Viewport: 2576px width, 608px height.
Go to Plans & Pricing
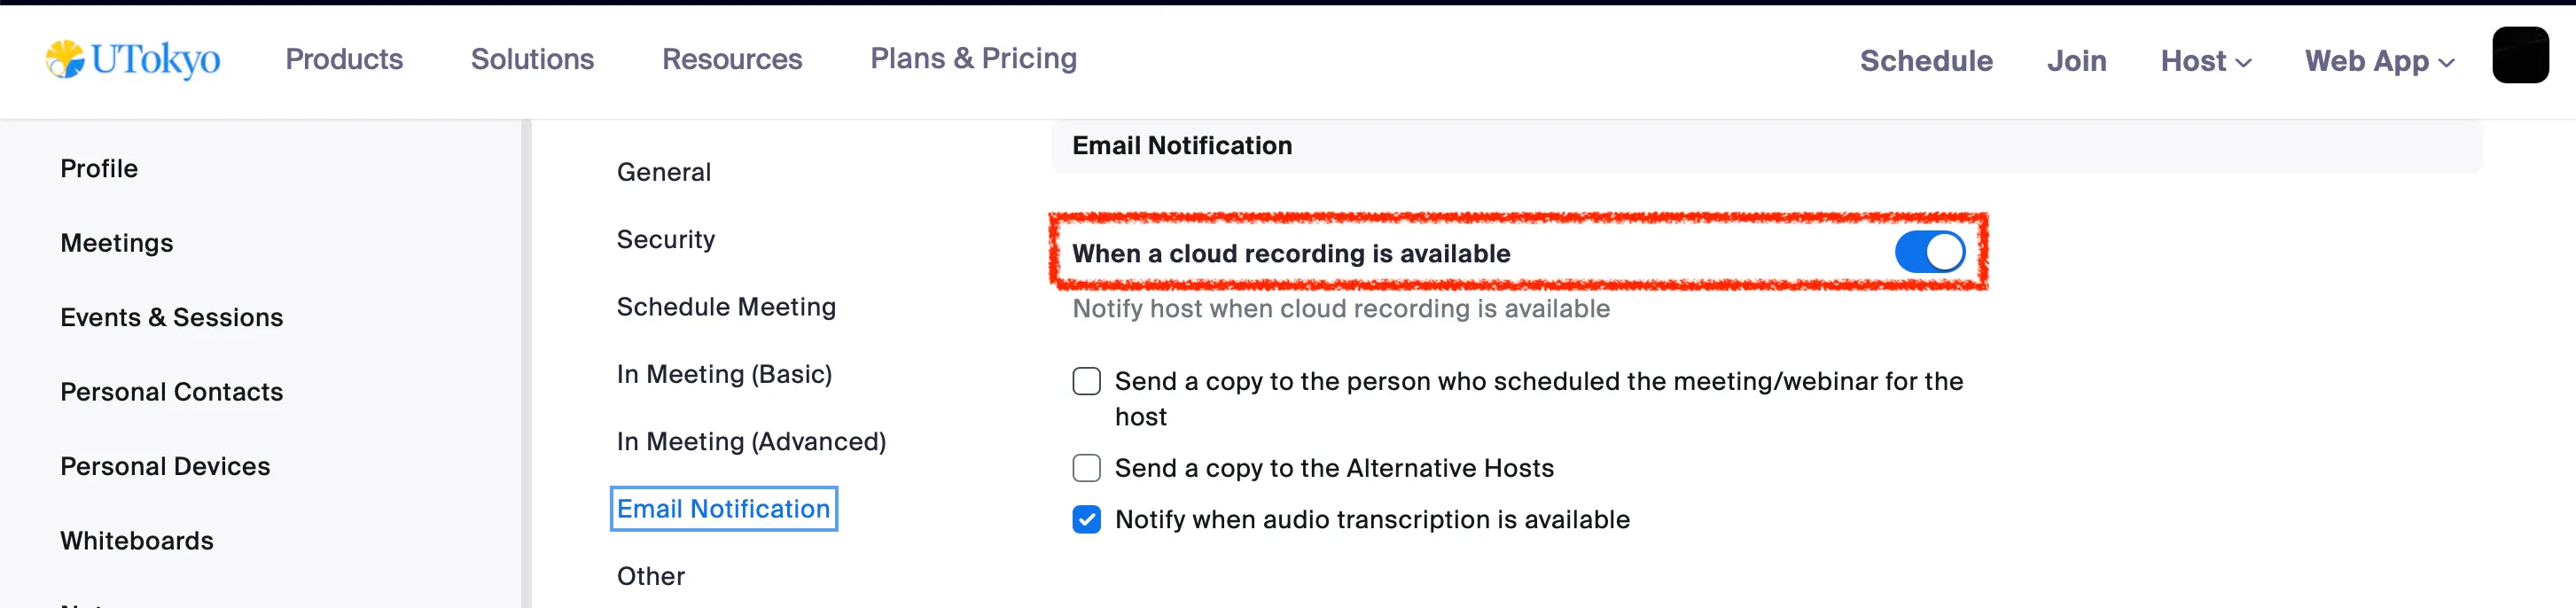pos(973,58)
